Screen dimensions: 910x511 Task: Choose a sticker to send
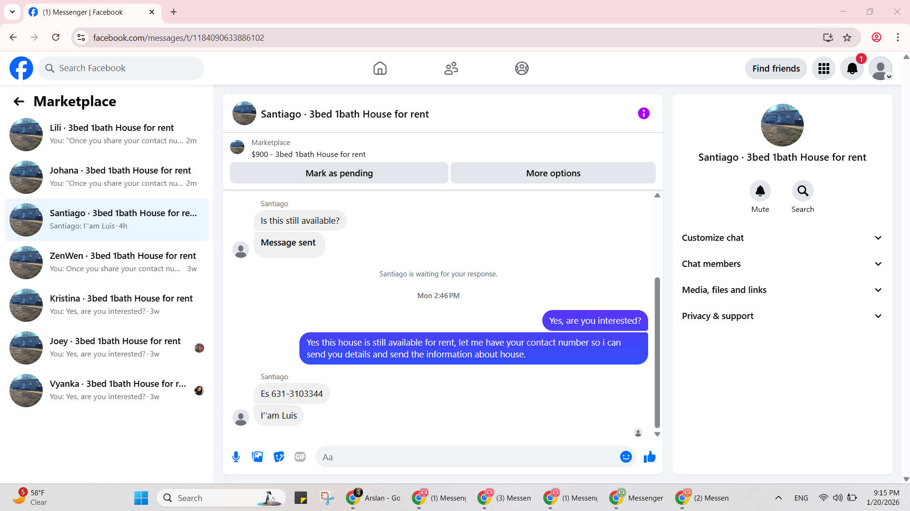click(x=279, y=457)
